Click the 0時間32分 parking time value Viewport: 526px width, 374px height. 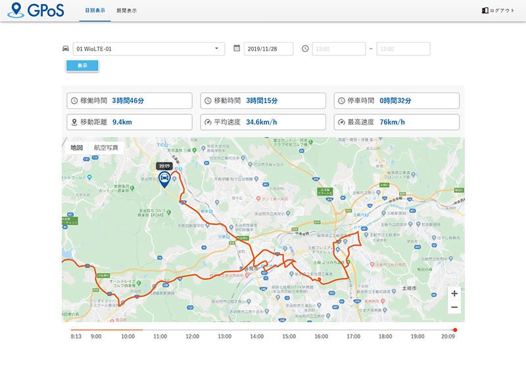tap(395, 100)
